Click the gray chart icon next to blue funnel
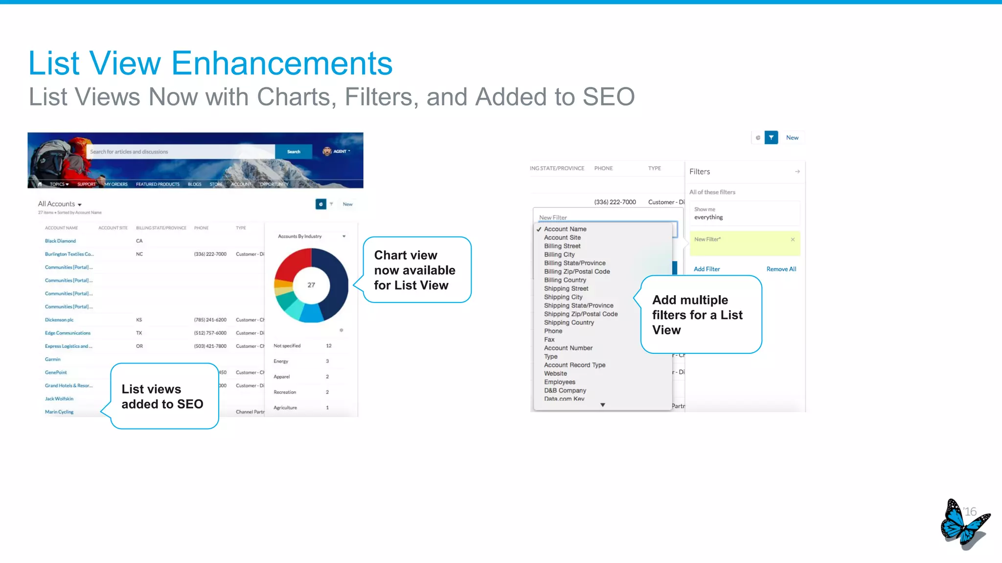This screenshot has width=1002, height=563. click(x=758, y=138)
